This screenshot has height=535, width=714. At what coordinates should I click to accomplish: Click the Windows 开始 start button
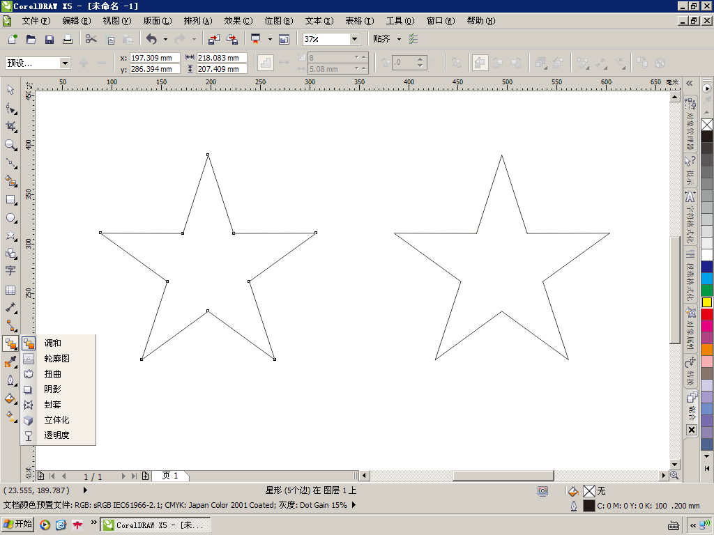(x=17, y=525)
